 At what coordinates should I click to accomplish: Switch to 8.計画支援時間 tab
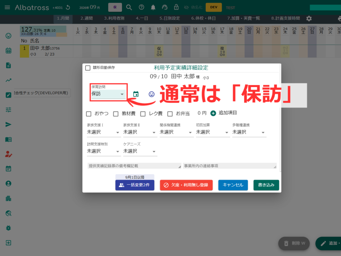[285, 18]
